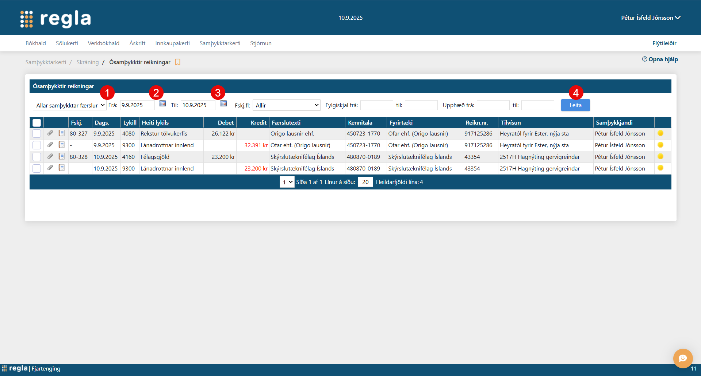Open document icon for Félagsgjöld row
The image size is (701, 376).
click(62, 157)
